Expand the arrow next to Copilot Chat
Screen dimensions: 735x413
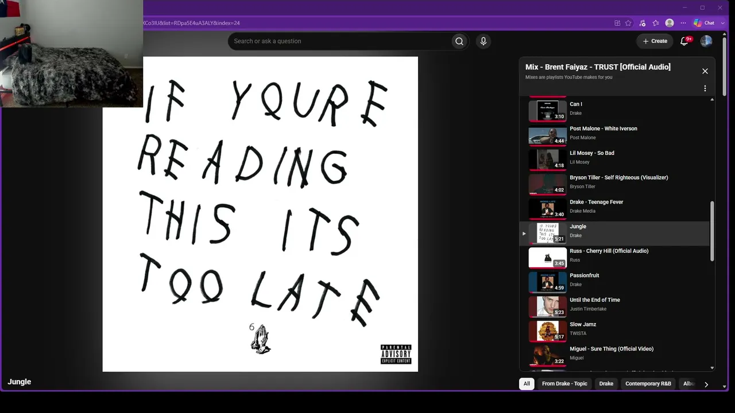(722, 23)
